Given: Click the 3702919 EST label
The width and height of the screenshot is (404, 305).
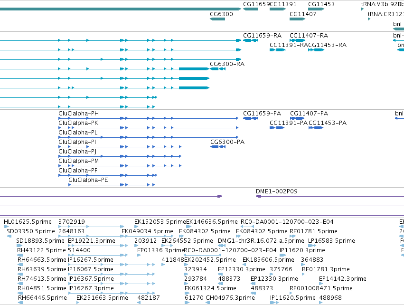Looking at the screenshot, I should (x=71, y=222).
